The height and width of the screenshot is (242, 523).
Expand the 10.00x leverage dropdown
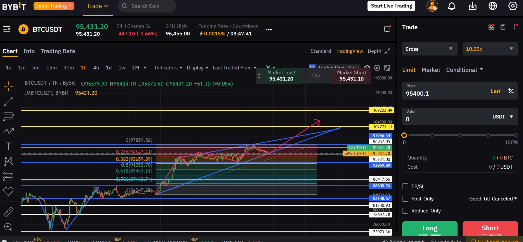(x=490, y=49)
